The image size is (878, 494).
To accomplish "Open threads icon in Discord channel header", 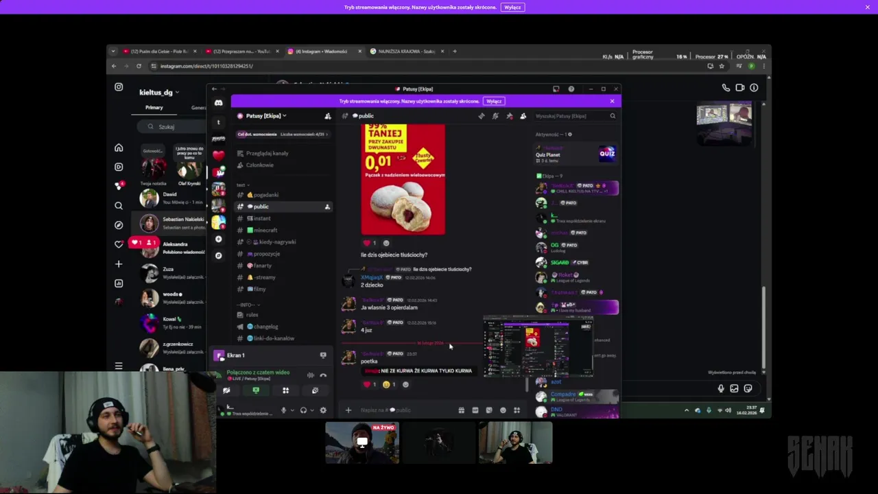I will (482, 116).
